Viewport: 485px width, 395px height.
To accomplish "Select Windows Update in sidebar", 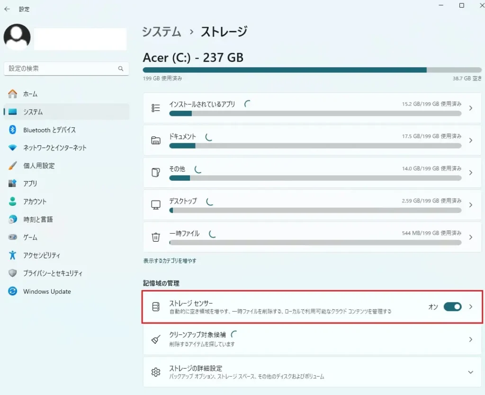I will tap(66, 291).
